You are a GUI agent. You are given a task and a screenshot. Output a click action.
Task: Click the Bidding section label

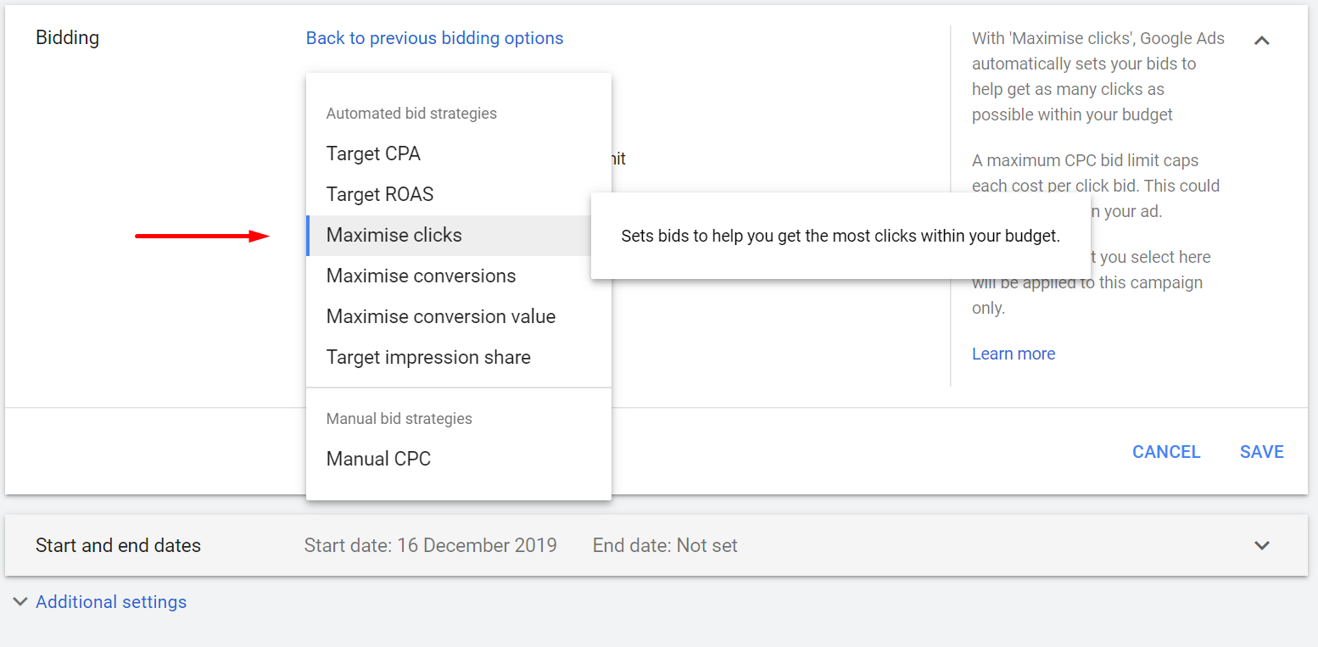click(67, 37)
